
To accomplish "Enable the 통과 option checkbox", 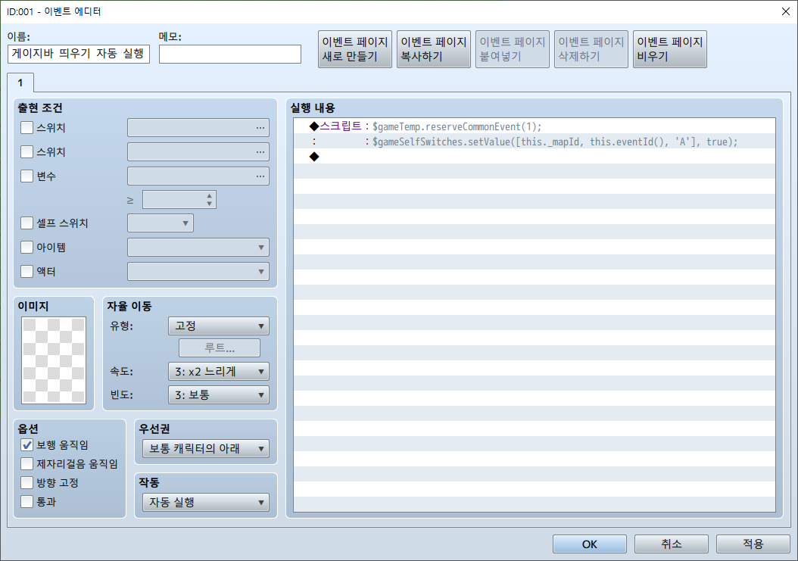I will coord(27,501).
